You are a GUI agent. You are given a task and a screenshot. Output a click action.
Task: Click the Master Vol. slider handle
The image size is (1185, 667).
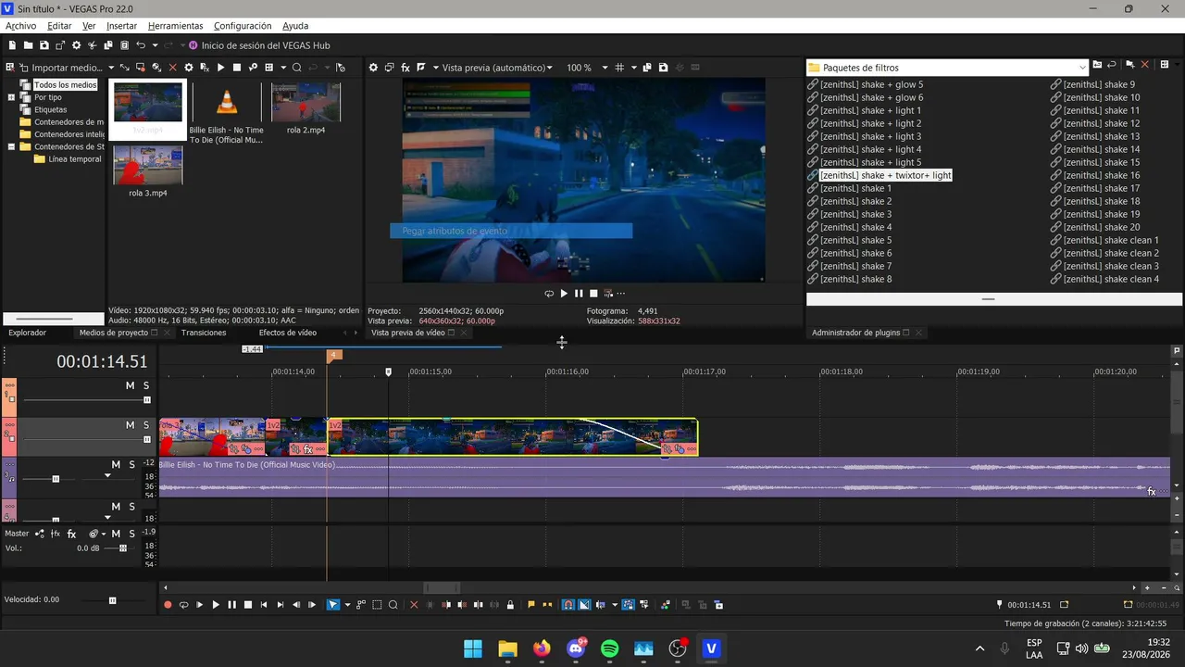tap(122, 548)
